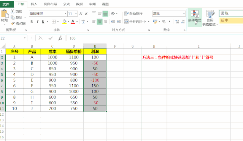Expand underline style options arrow

47,22
